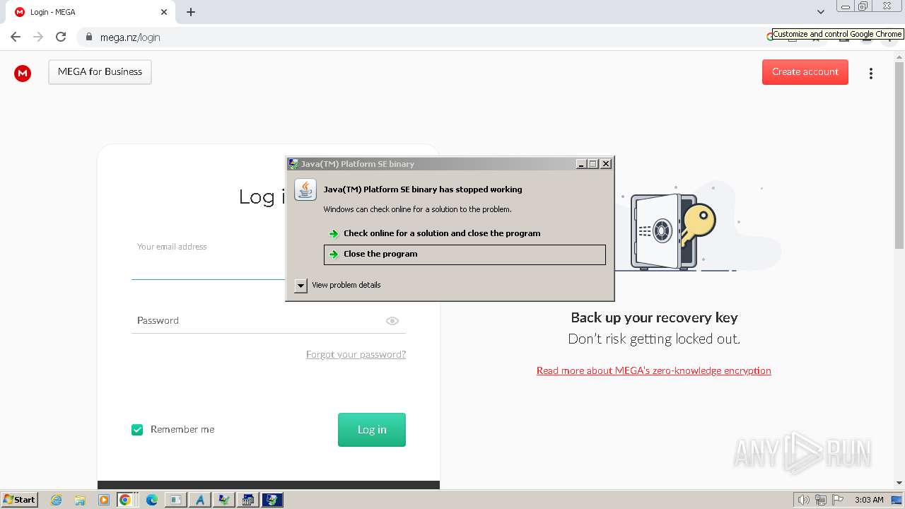Click the padlock site info icon
Image resolution: width=905 pixels, height=509 pixels.
point(88,37)
